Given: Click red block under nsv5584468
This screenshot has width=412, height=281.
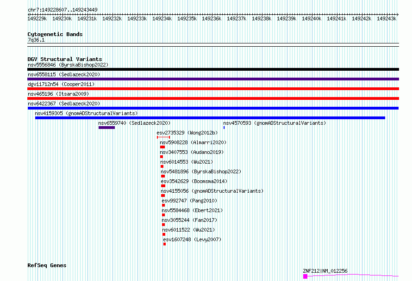Looking at the screenshot, I should [163, 215].
